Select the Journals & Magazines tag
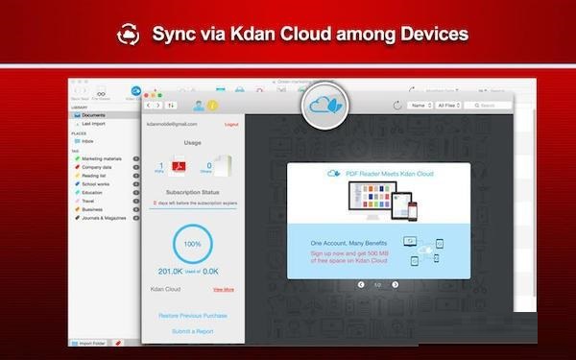Screen dimensions: 576x360 click(x=105, y=218)
